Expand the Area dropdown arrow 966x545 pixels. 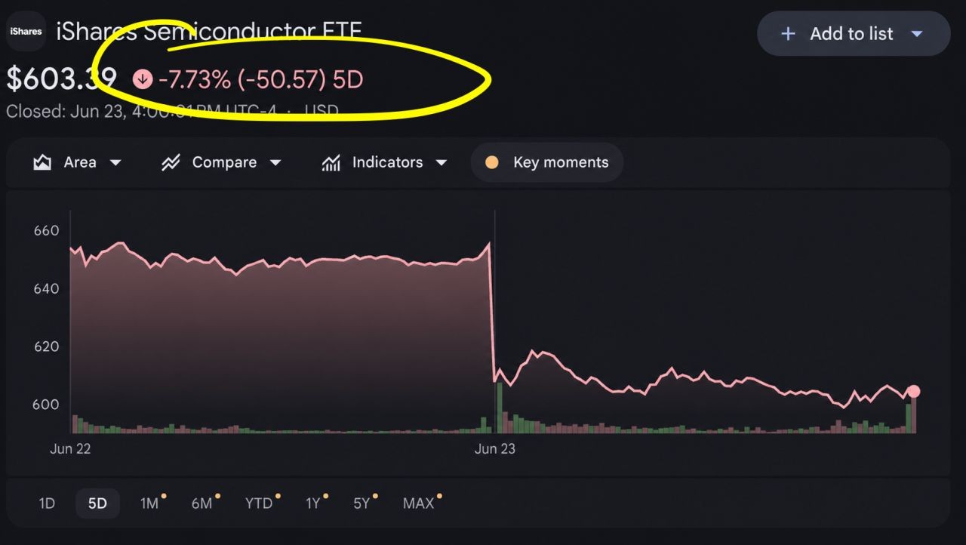pos(115,162)
